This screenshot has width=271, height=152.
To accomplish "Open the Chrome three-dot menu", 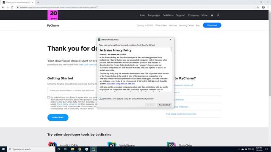I will (268, 8).
